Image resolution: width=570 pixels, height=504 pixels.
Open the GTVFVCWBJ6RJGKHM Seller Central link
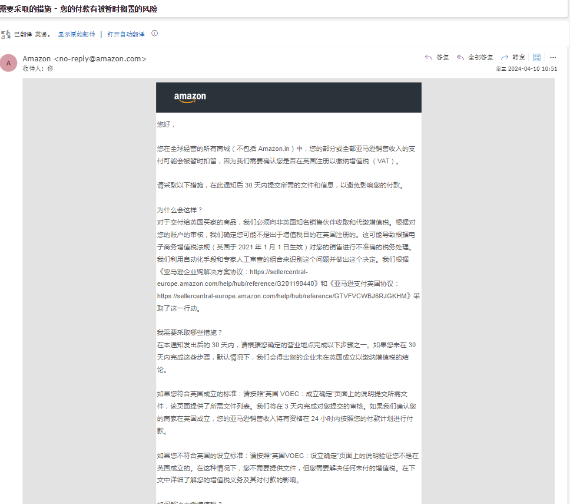[282, 297]
